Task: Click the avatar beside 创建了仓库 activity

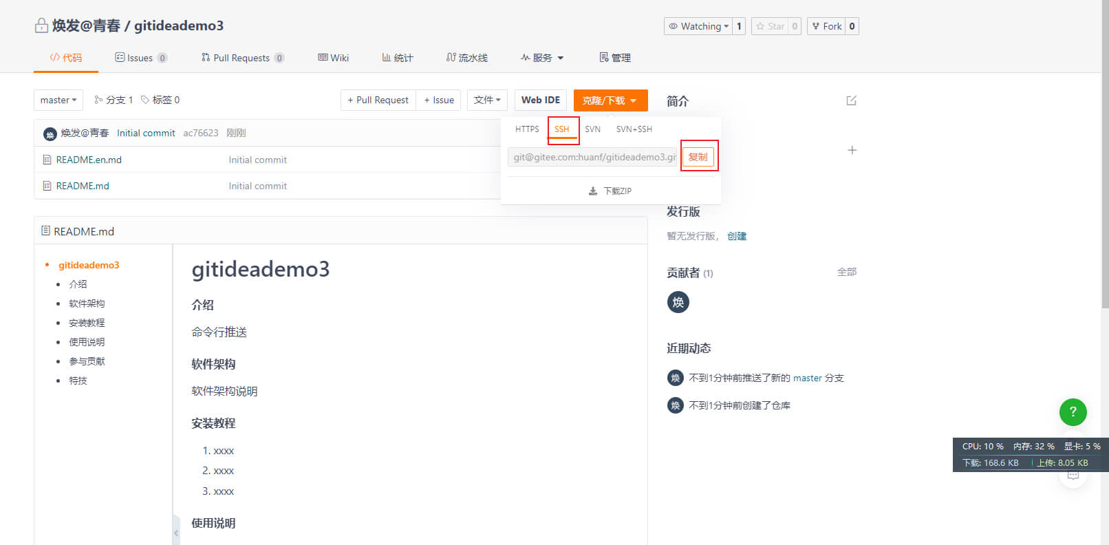Action: [x=676, y=405]
